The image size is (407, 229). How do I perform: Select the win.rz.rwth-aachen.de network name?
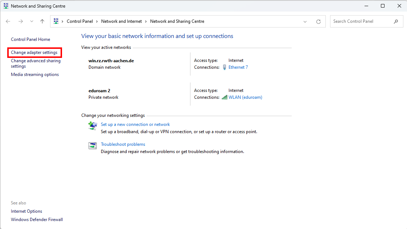[x=111, y=61]
